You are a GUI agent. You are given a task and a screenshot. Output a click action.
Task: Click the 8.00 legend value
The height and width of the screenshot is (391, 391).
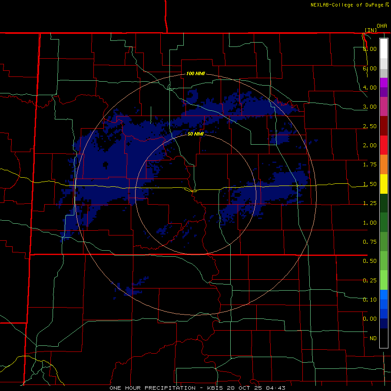click(370, 49)
